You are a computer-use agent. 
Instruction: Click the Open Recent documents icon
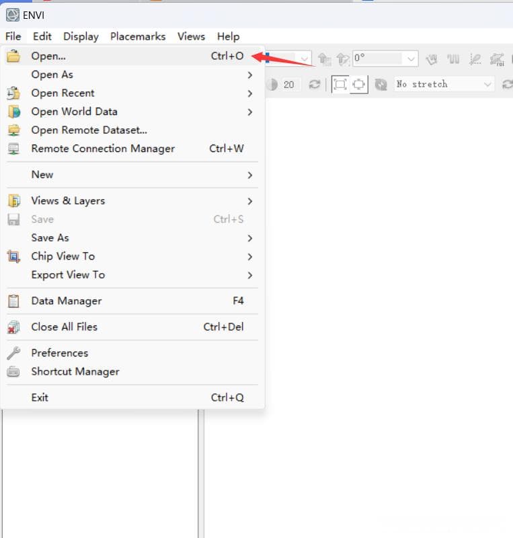click(x=13, y=93)
